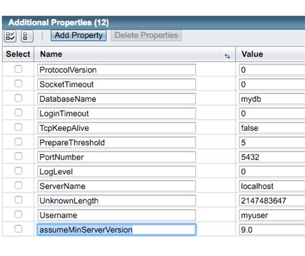The image size is (305, 256).
Task: Tick the checkbox for ProtocolVersion row
Action: [18, 69]
